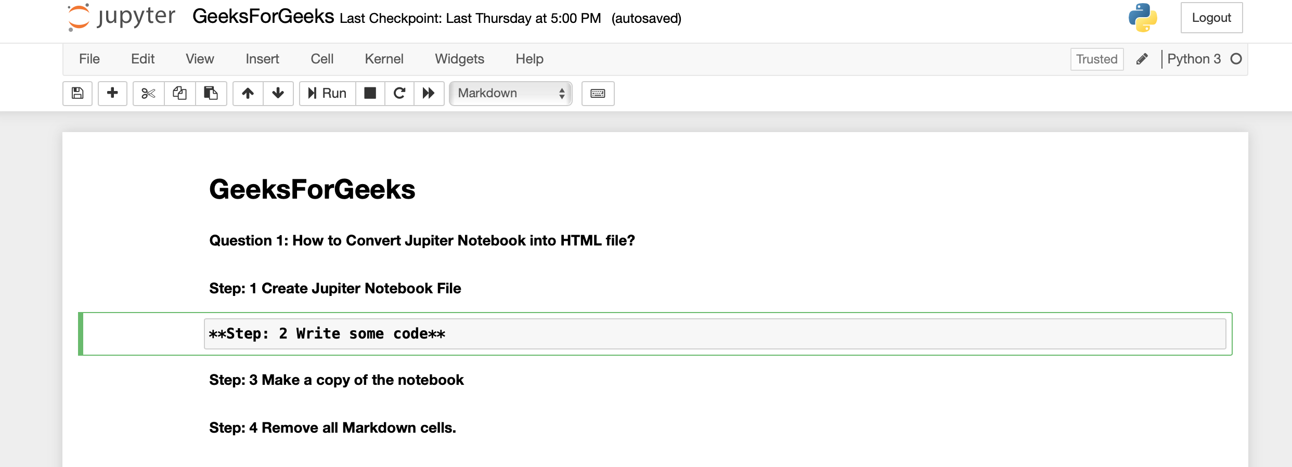This screenshot has width=1292, height=467.
Task: Save the notebook with the floppy disk icon
Action: tap(77, 94)
